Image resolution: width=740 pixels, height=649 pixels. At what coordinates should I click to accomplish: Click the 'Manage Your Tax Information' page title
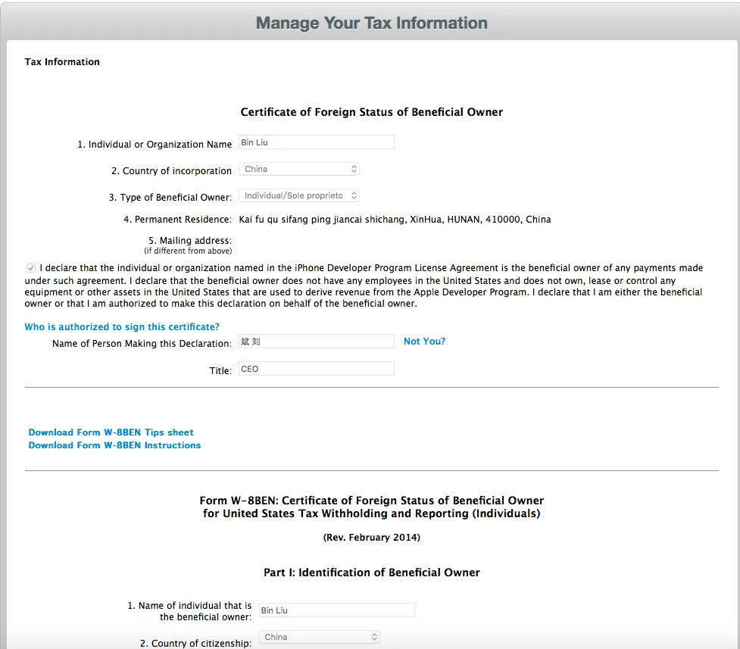(x=372, y=23)
